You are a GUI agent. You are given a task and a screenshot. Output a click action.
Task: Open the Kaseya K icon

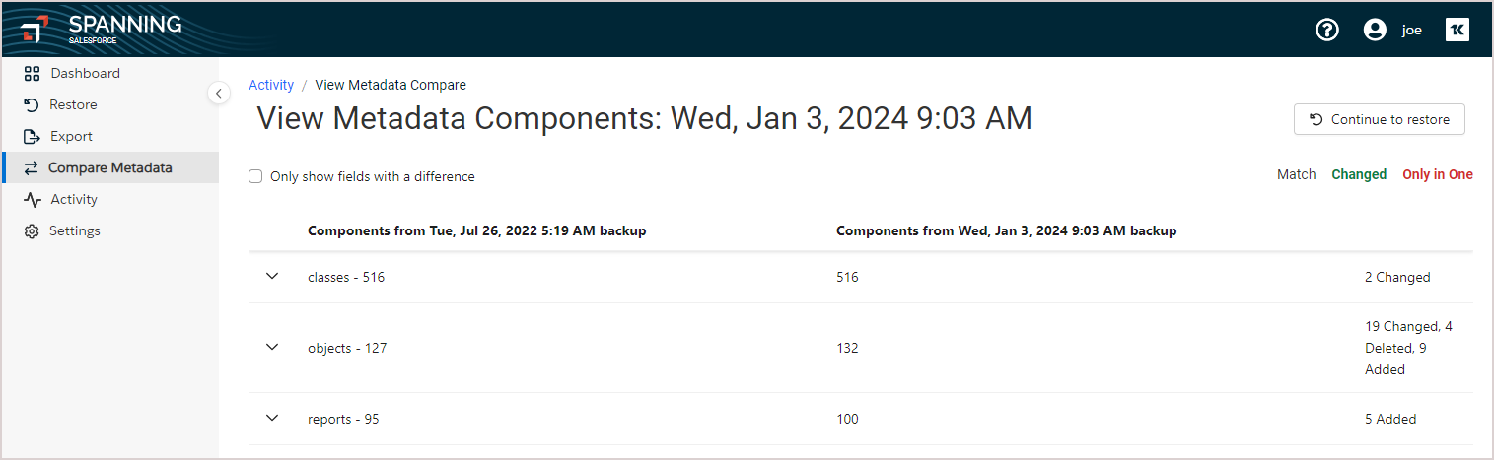(1457, 30)
